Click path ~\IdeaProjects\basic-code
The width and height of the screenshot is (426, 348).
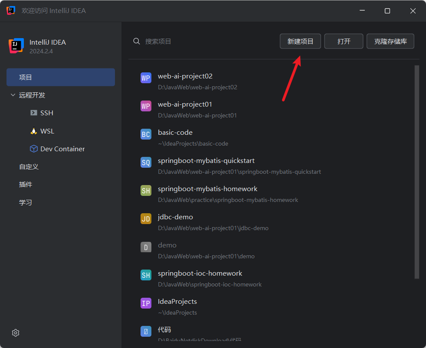coord(193,143)
